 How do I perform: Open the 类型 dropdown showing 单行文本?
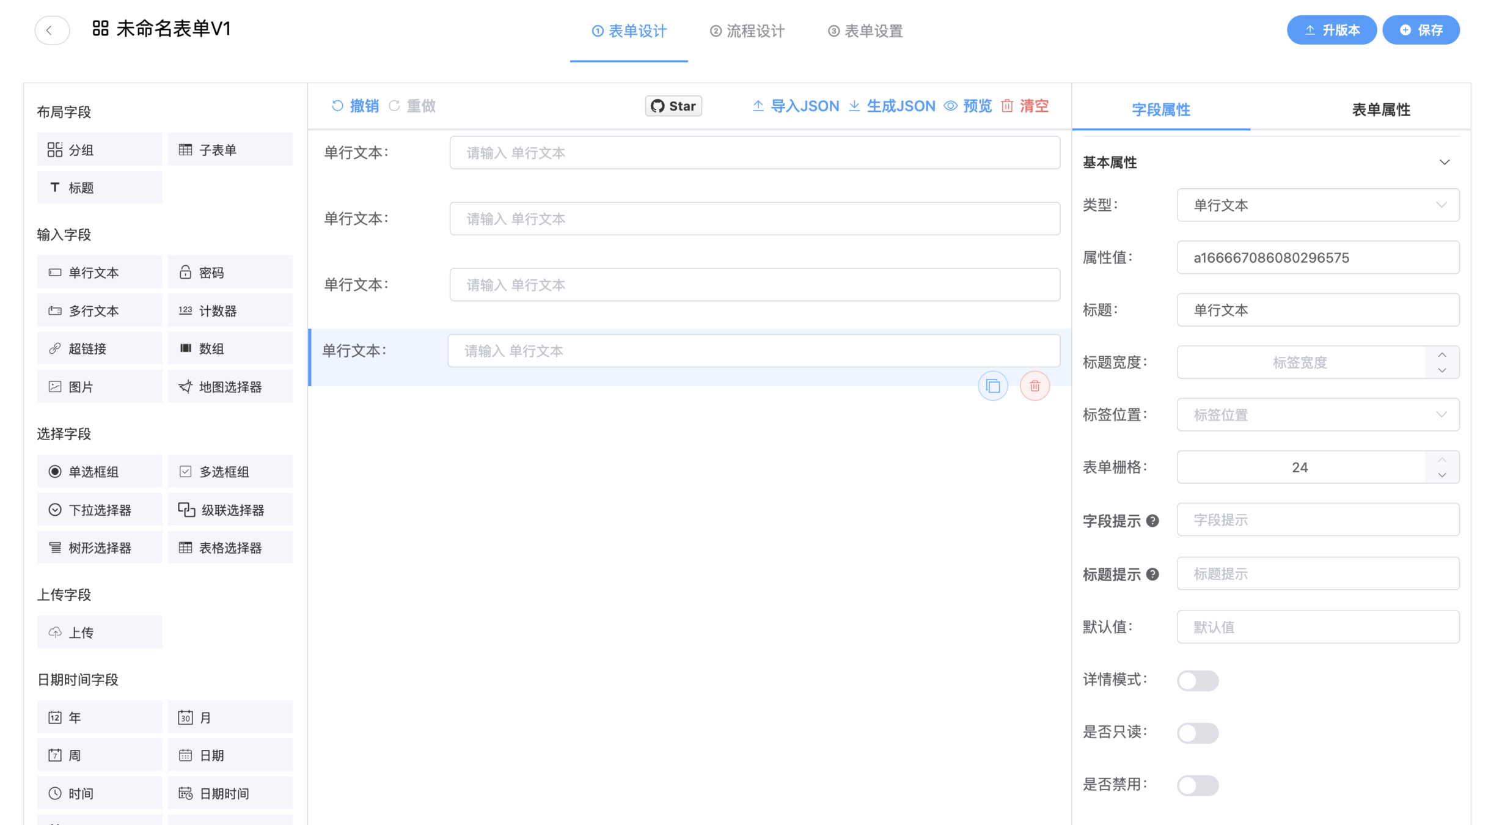1317,205
